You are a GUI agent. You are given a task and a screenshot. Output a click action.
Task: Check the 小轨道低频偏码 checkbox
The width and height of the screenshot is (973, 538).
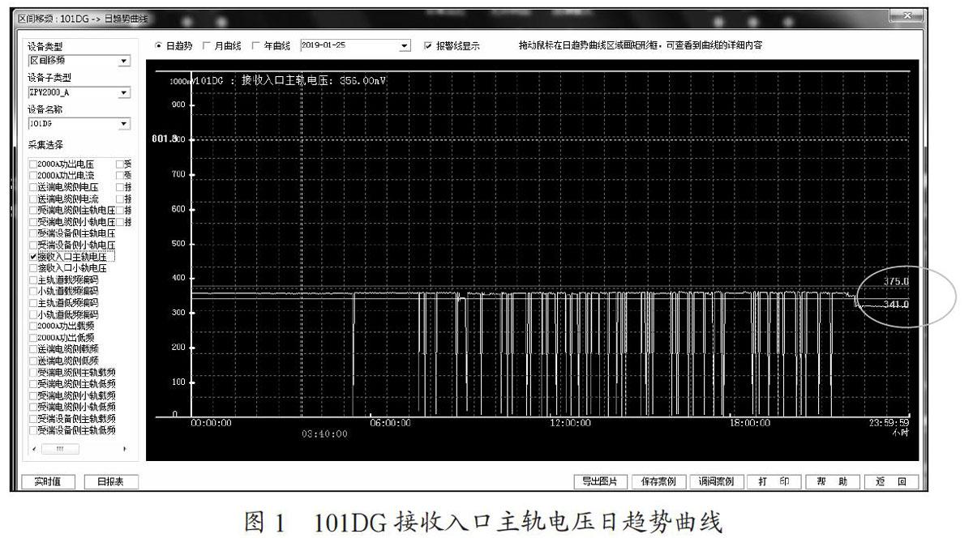(x=33, y=314)
